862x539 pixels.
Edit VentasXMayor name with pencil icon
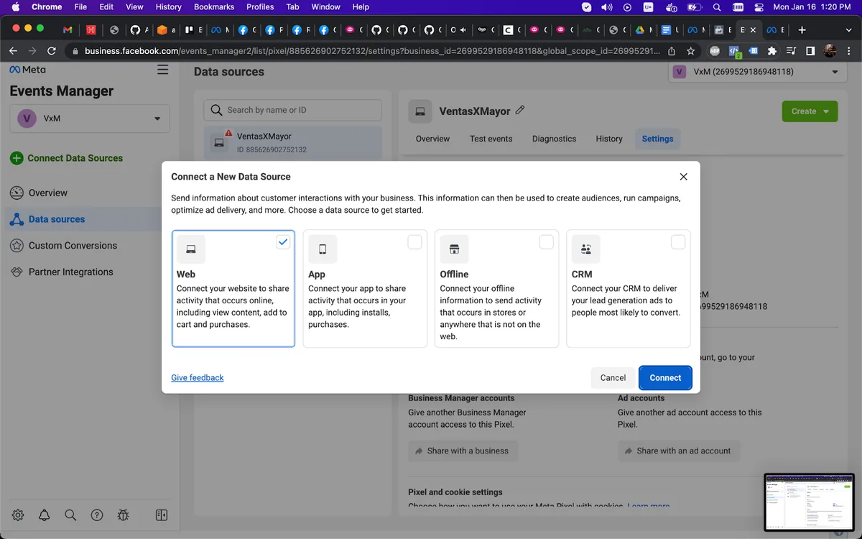520,111
